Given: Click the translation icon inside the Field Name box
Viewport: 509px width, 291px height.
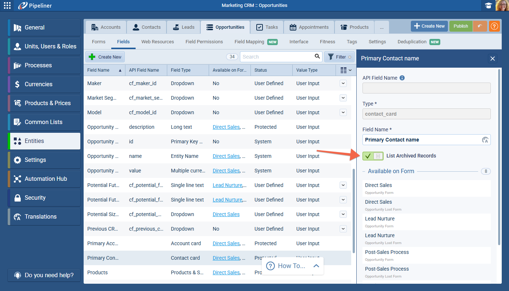Looking at the screenshot, I should (485, 140).
